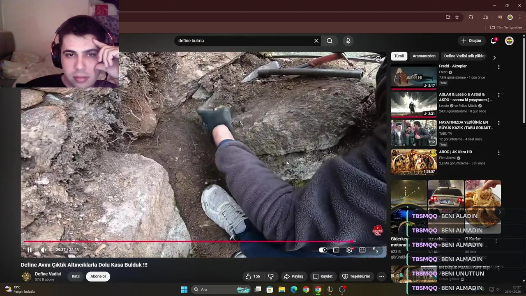Click the search magnifier button
The height and width of the screenshot is (296, 526).
coord(330,41)
